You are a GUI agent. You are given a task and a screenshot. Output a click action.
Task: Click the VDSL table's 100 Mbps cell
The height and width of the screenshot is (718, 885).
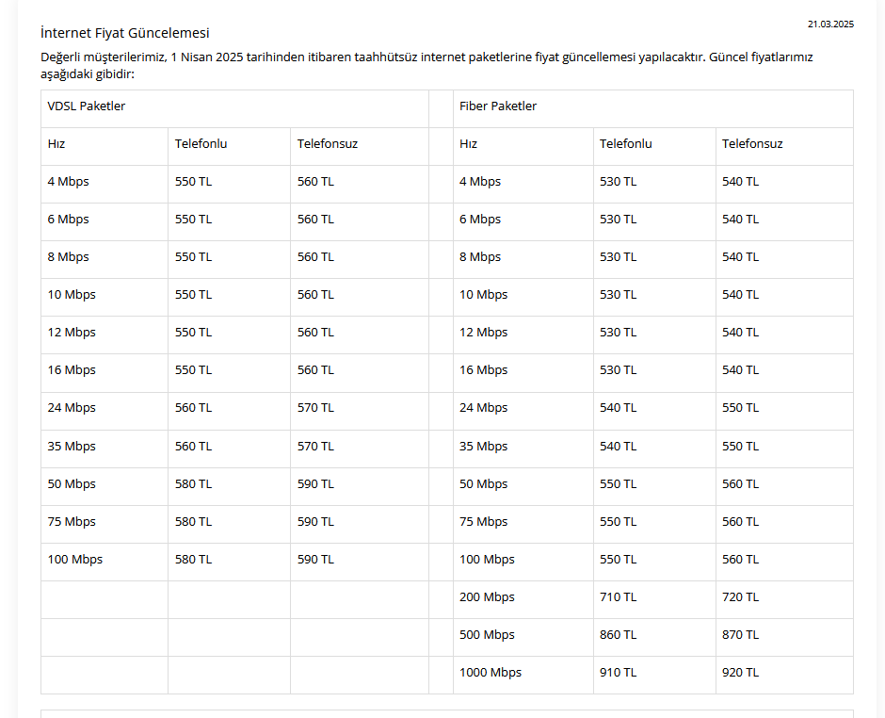(x=75, y=560)
